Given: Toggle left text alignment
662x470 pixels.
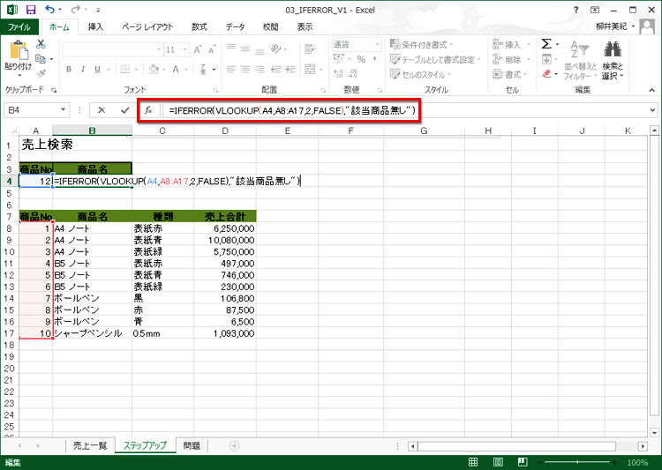Looking at the screenshot, I should (x=231, y=69).
